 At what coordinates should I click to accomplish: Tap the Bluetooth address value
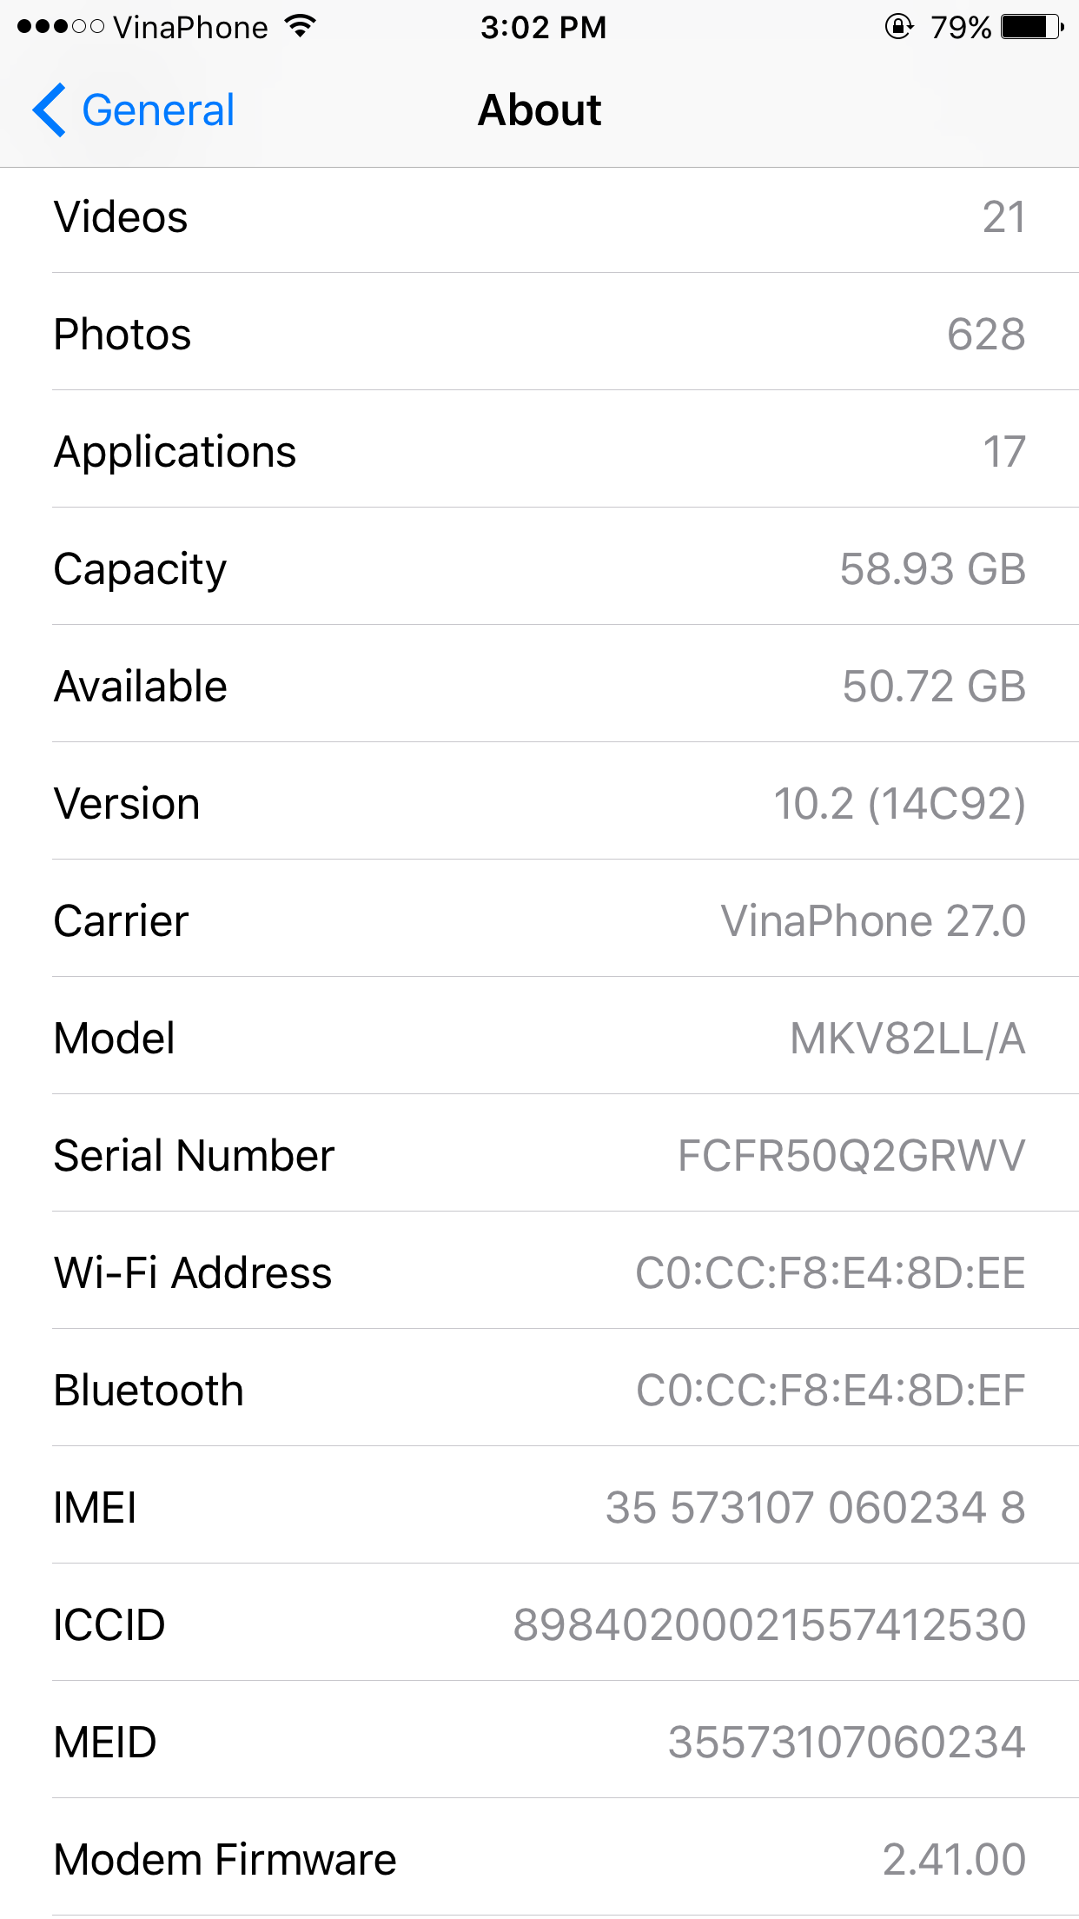[x=831, y=1391]
